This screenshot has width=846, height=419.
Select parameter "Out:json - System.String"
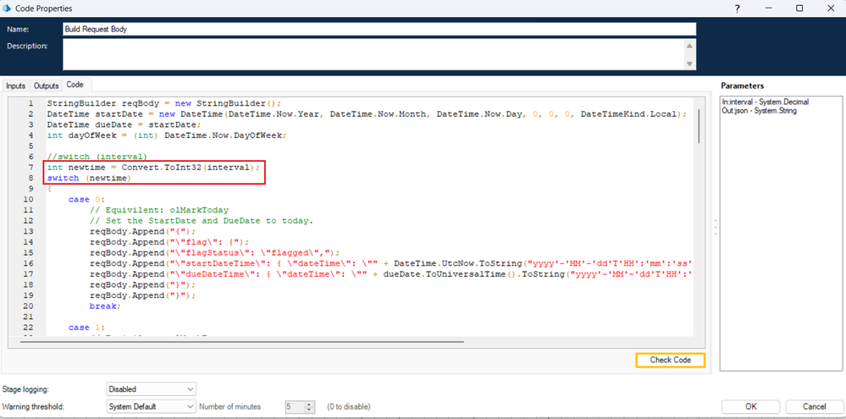click(759, 111)
